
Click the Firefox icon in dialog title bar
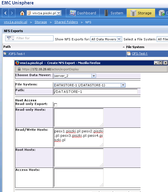point(17,63)
